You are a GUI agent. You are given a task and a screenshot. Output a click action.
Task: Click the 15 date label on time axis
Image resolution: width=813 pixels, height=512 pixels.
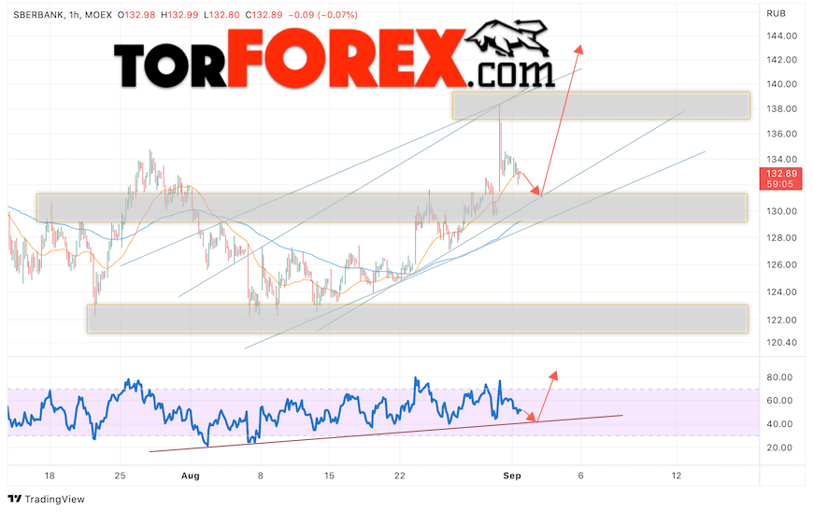point(329,476)
